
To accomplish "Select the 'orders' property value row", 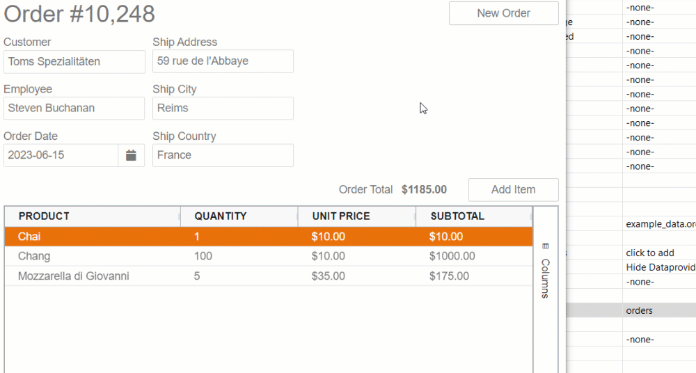I will point(639,310).
